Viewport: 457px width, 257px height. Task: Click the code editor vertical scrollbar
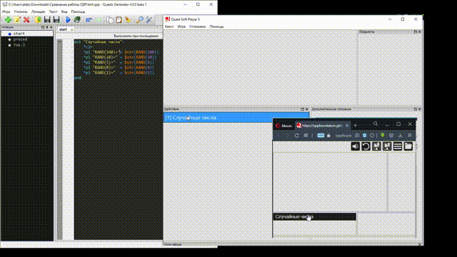[x=60, y=140]
